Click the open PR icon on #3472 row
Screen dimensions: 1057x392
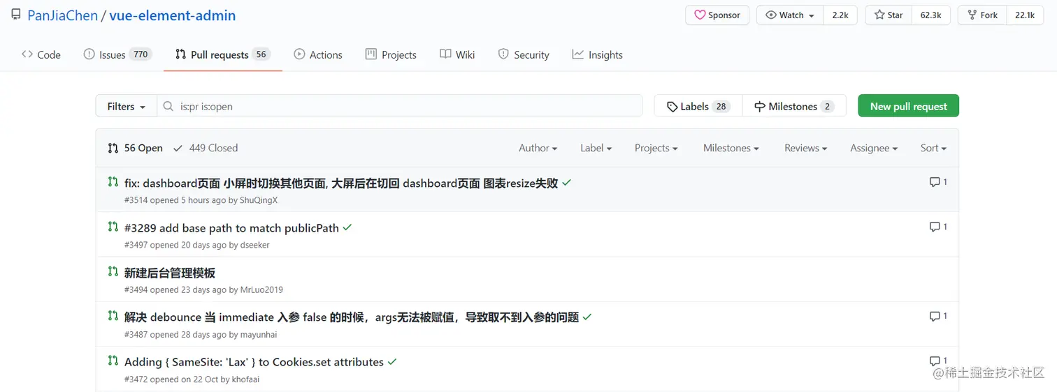click(x=113, y=361)
